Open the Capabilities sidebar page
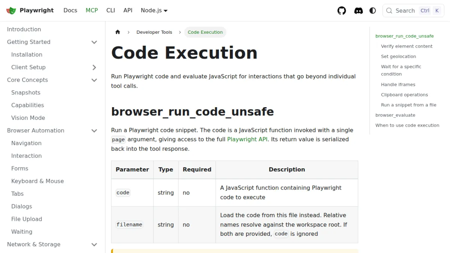This screenshot has height=253, width=450. click(27, 105)
